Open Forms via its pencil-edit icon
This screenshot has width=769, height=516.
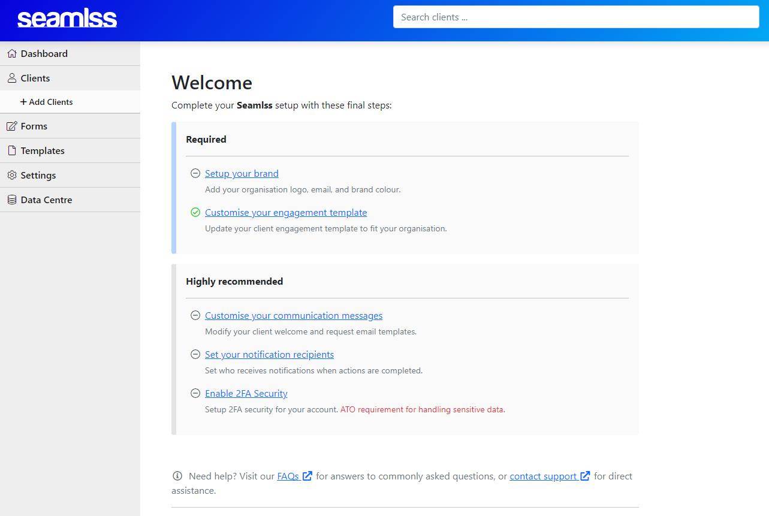(x=12, y=126)
